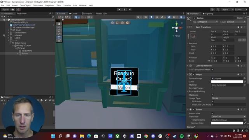Screen dimensions: 249x140
Task: Open Chrome from the taskbar
Action: [x=146, y=136]
